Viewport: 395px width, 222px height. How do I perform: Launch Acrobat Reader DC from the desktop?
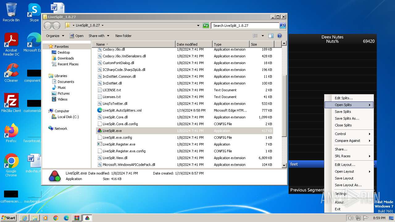tap(11, 44)
